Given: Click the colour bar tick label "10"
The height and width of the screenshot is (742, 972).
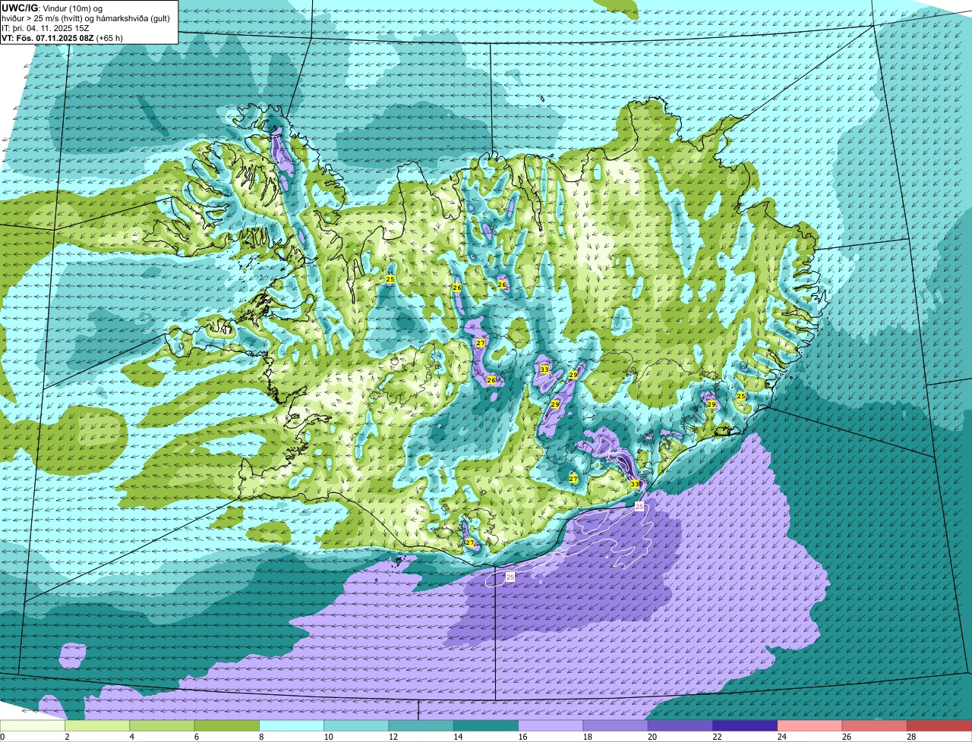Looking at the screenshot, I should tap(328, 737).
